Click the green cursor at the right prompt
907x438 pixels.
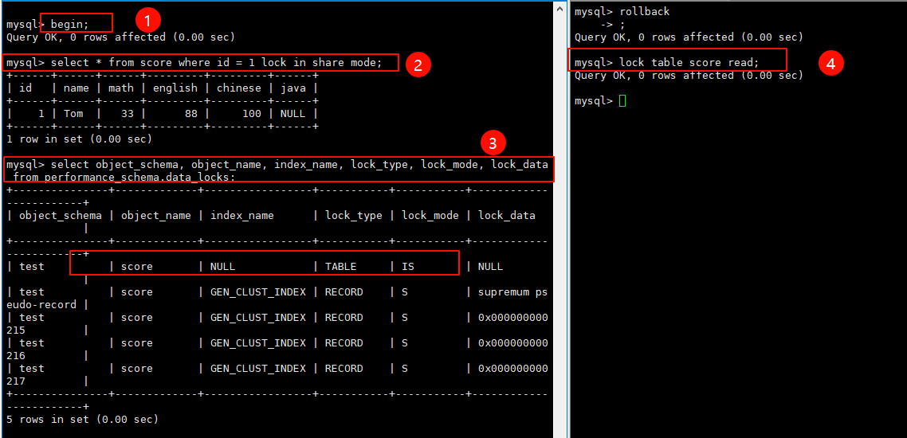622,101
